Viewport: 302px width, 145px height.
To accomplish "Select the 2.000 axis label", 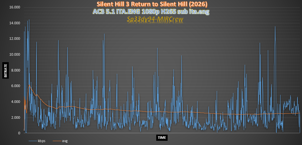I will 15,117.
